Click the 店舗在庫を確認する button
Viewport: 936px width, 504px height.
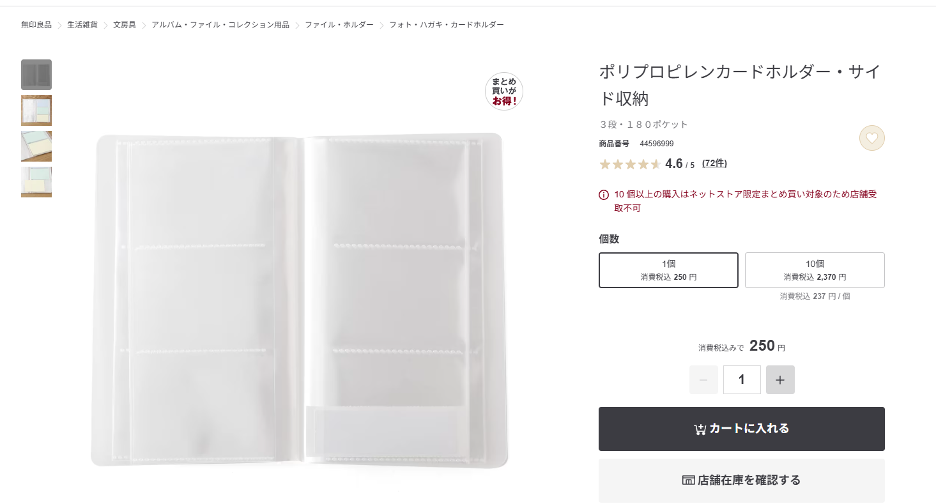tap(741, 480)
